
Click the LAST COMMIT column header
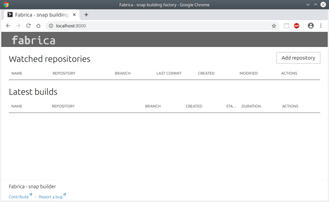coord(169,73)
